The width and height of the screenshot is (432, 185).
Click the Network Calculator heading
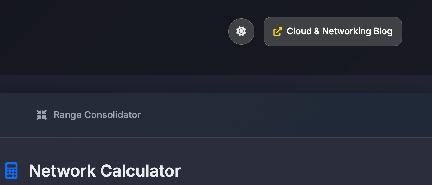pyautogui.click(x=104, y=171)
